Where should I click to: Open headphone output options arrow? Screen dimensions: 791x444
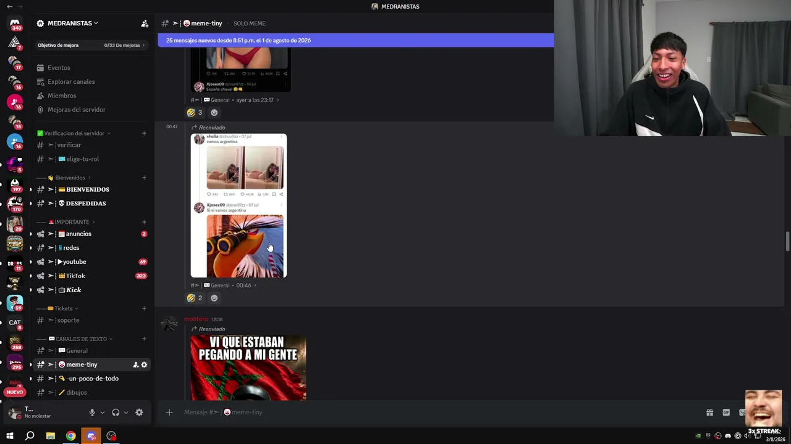click(126, 413)
